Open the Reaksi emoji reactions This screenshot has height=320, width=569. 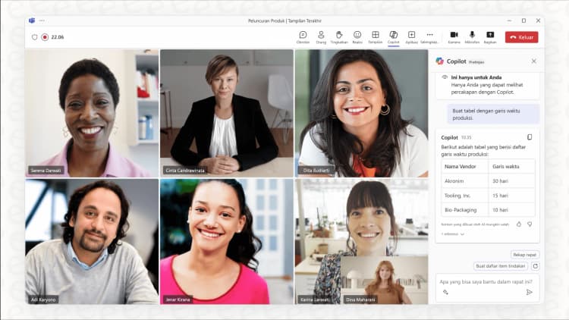[x=357, y=37]
